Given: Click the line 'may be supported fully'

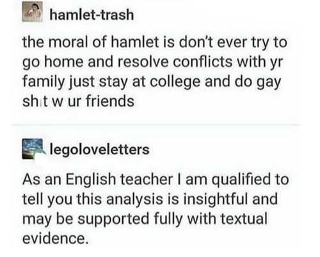Looking at the screenshot, I should [x=145, y=219].
